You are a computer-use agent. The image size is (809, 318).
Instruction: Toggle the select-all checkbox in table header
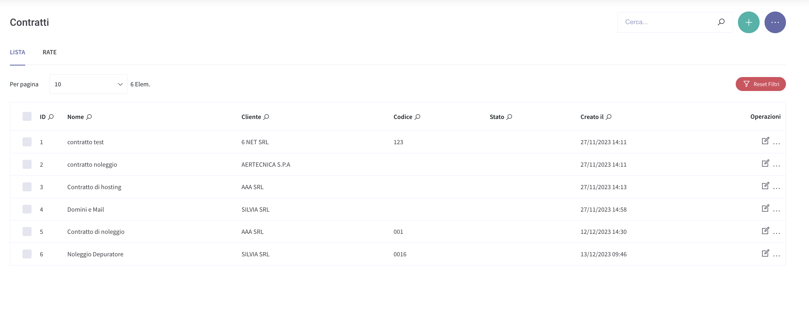27,116
